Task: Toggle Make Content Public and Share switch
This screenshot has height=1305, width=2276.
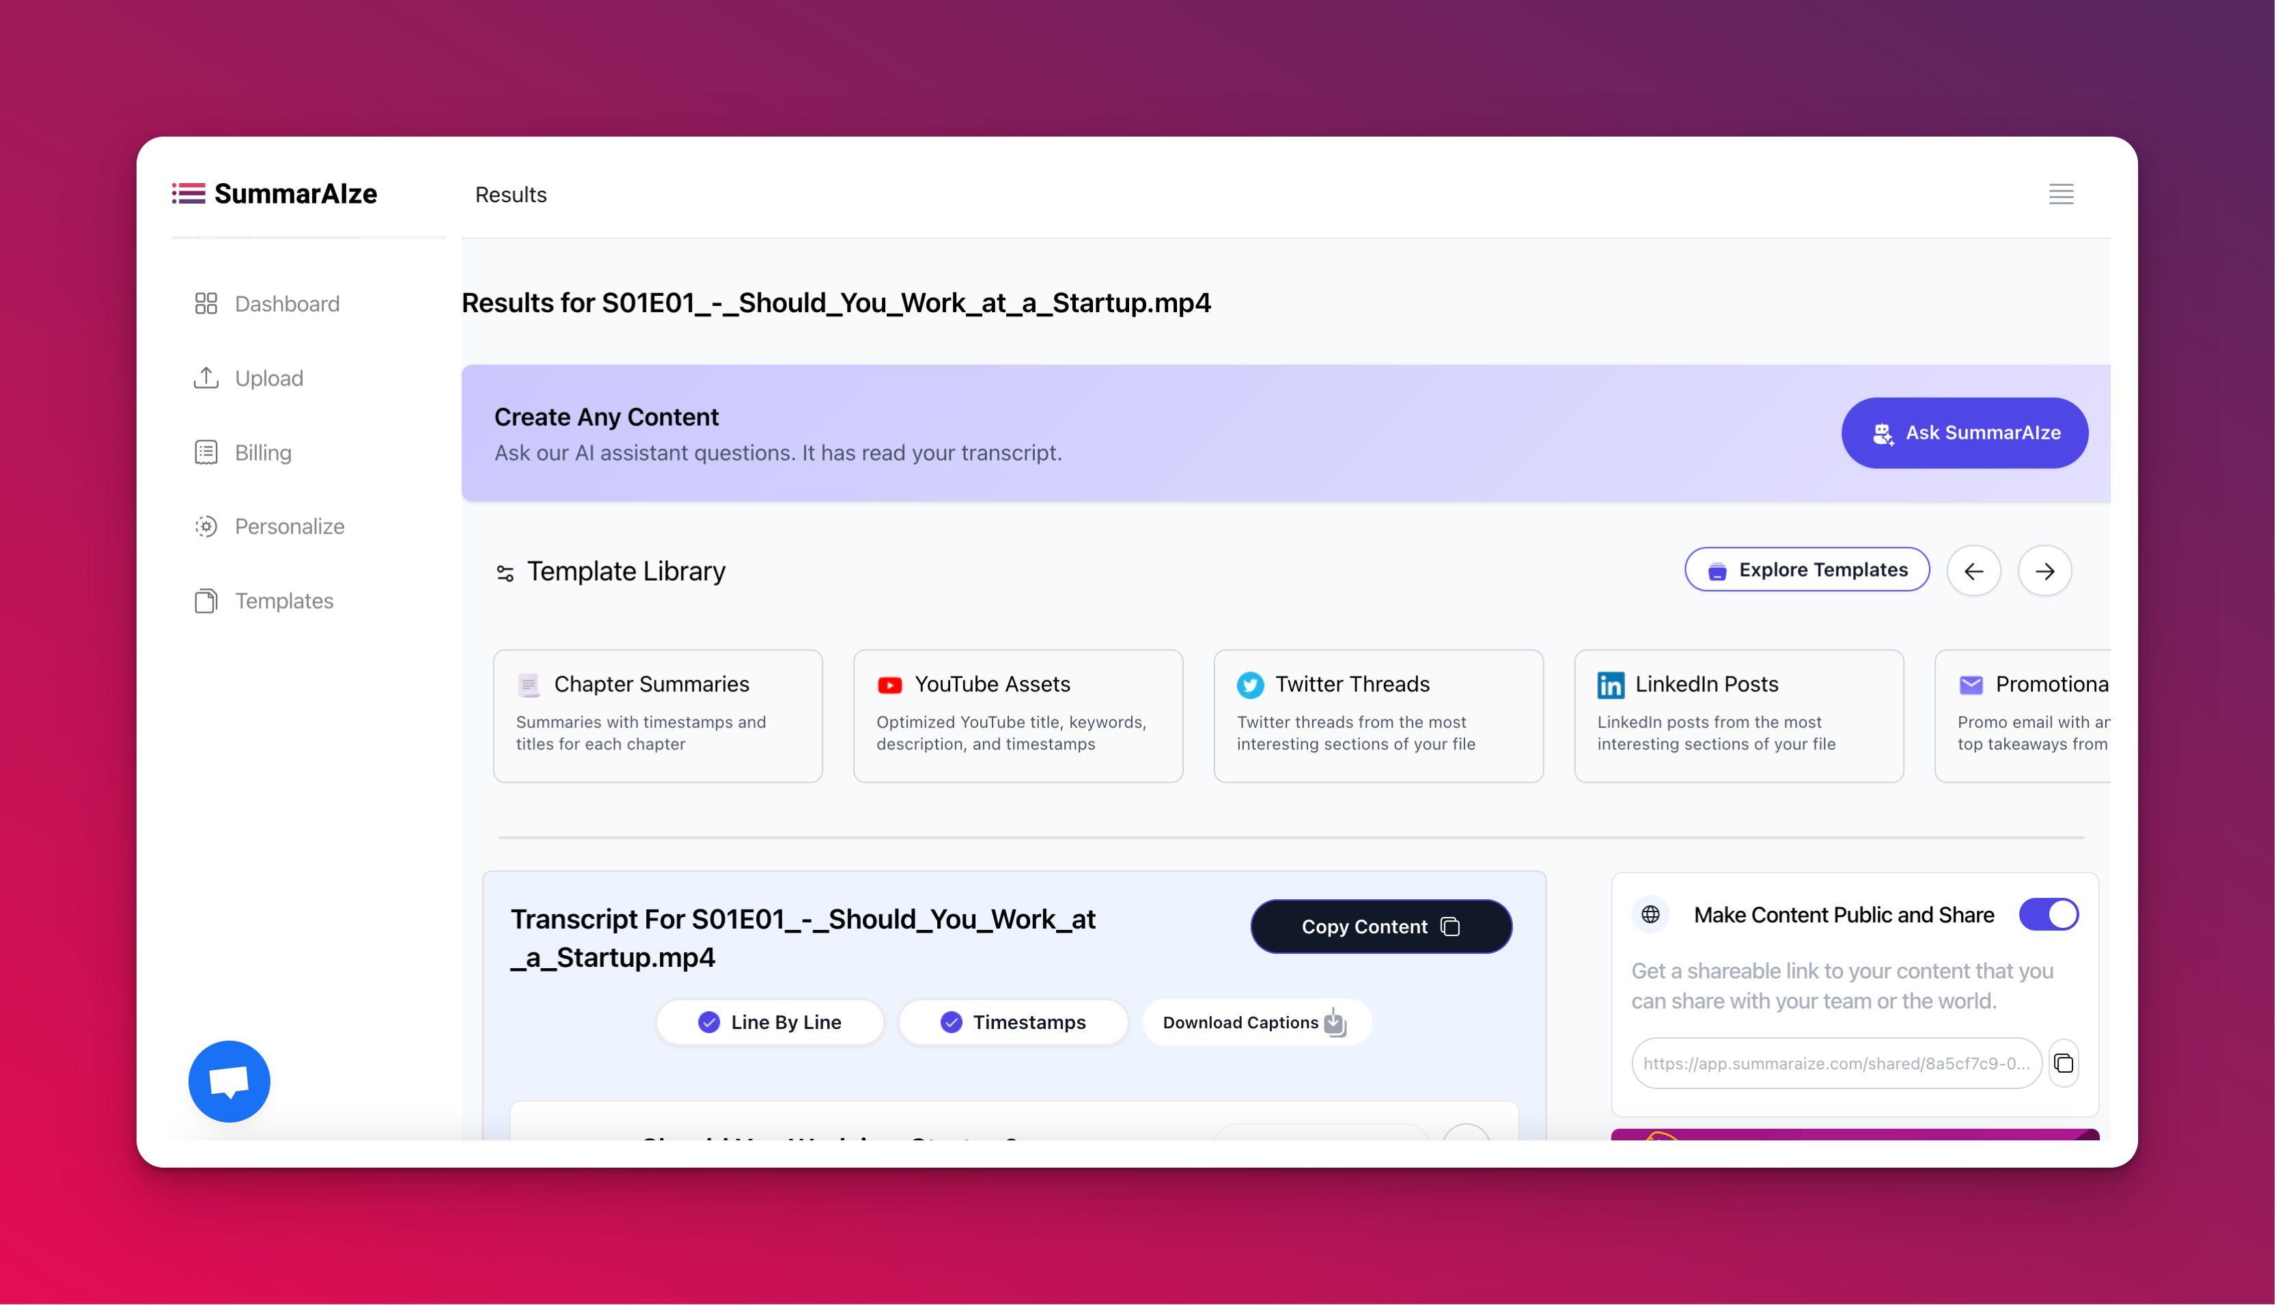Action: click(x=2049, y=914)
